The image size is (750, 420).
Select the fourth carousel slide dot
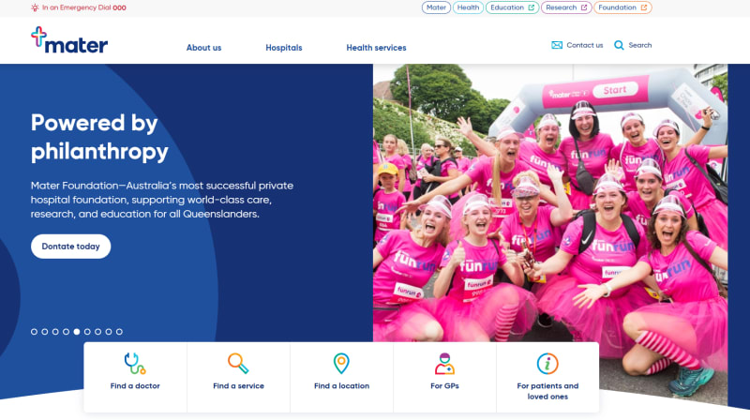click(x=66, y=332)
